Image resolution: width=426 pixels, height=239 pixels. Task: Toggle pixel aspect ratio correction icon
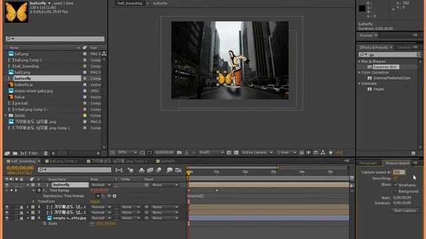click(x=302, y=153)
